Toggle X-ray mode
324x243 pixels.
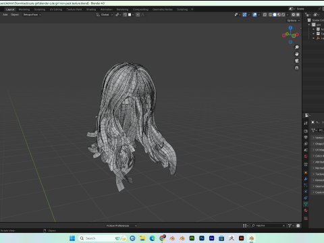[x=265, y=15]
